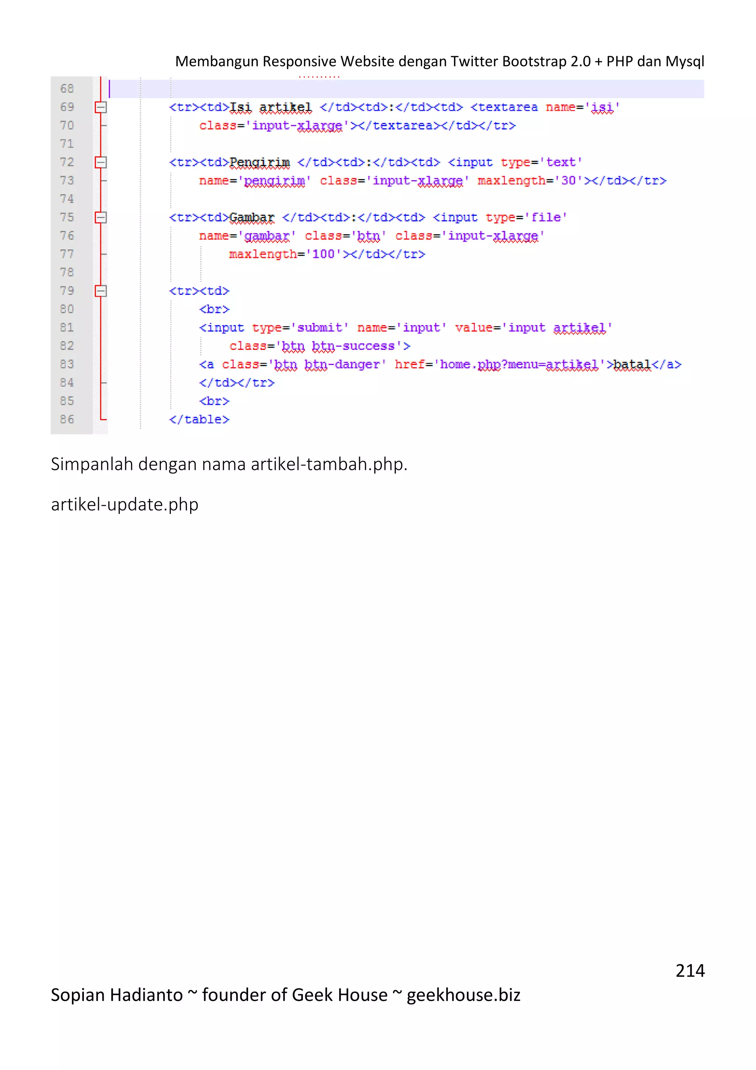Click line number 86 in the gutter

[67, 419]
